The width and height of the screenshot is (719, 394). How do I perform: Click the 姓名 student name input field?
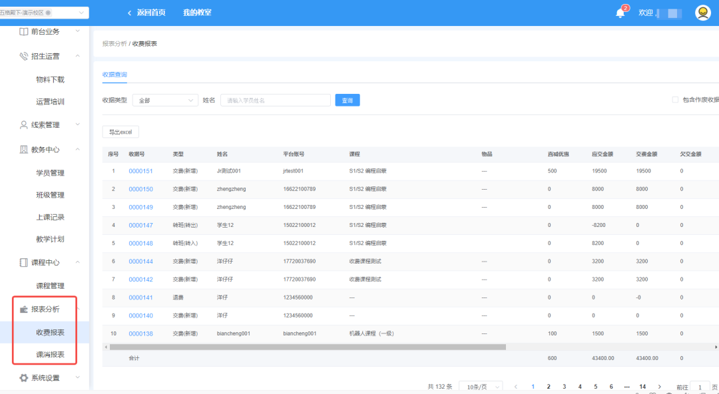275,100
